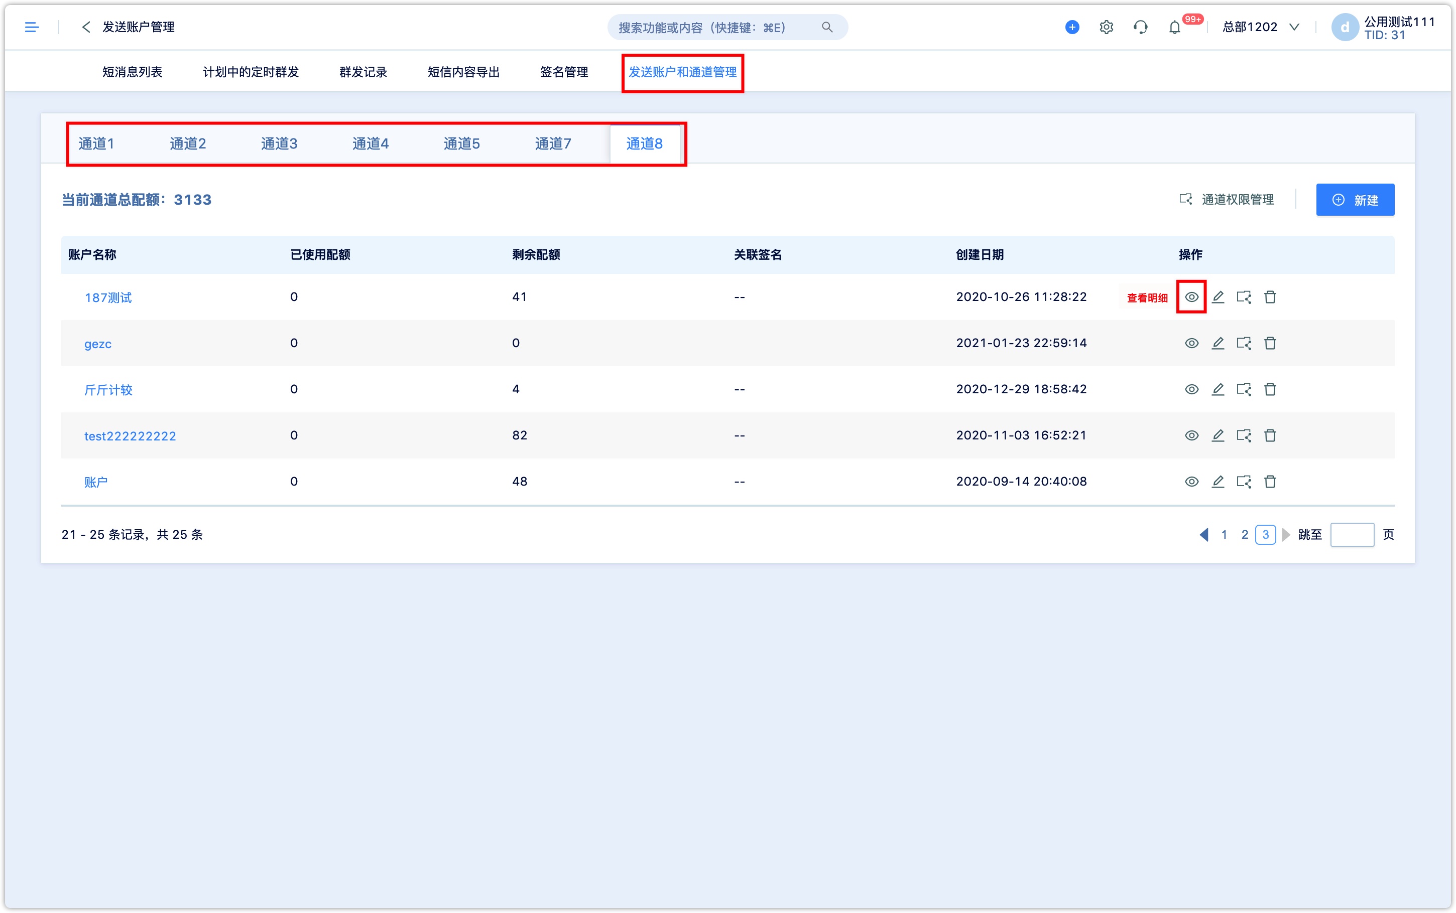Click the 新建 button
Screen dimensions: 1456x913
point(1355,200)
